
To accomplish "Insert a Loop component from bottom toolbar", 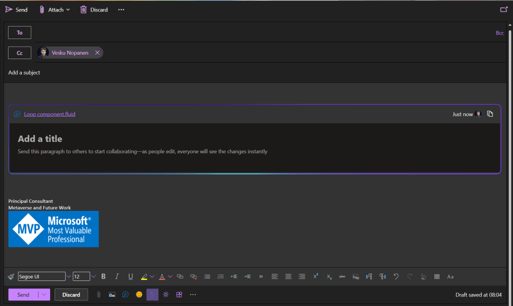I will (126, 294).
